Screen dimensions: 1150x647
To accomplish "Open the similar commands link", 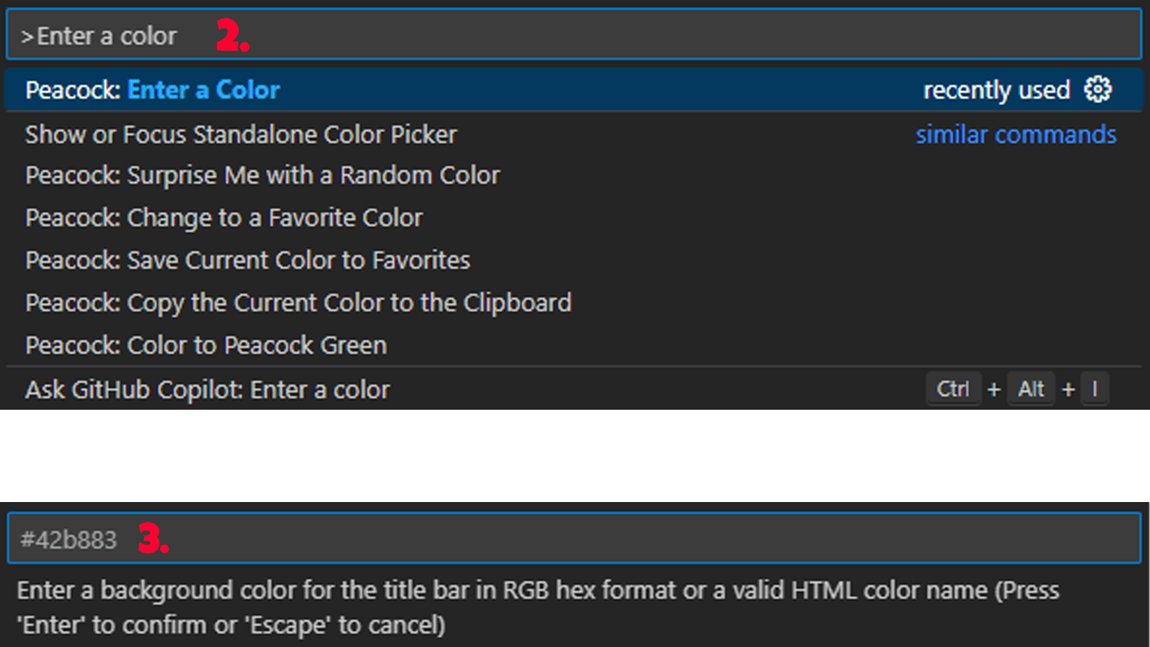I will [1016, 134].
